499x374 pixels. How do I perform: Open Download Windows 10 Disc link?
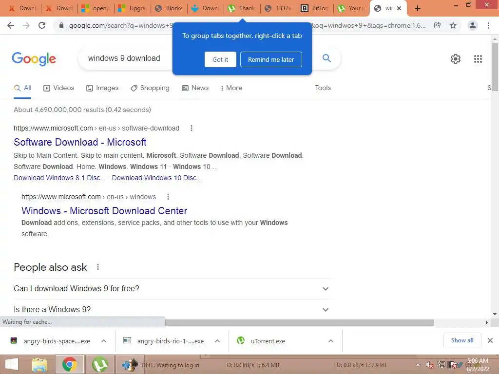156,178
